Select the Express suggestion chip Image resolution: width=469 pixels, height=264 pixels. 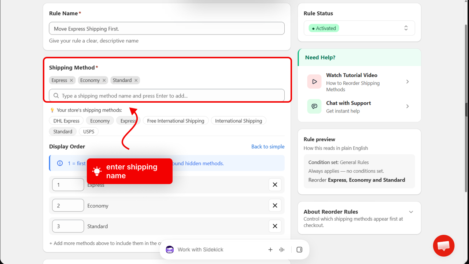[128, 121]
